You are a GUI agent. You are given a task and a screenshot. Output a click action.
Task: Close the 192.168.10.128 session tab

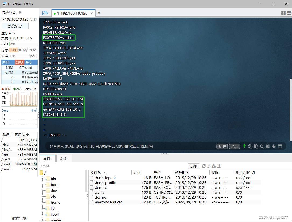point(92,13)
